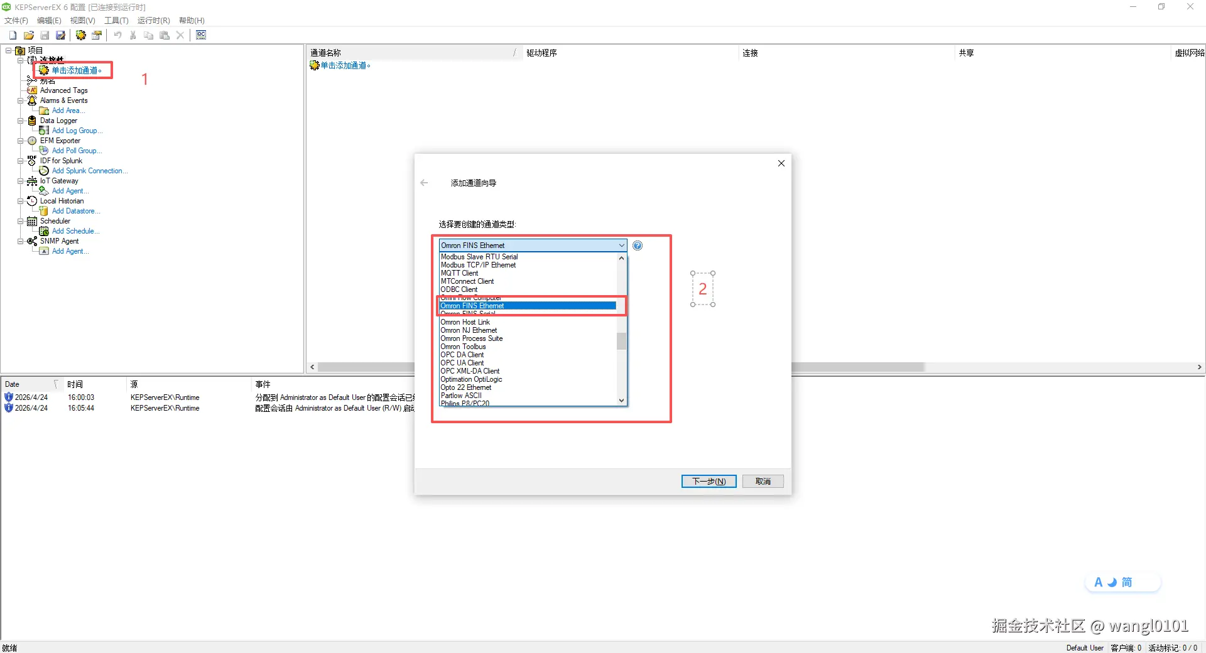Image resolution: width=1206 pixels, height=653 pixels.
Task: Click the SNMP Agent icon in tree
Action: (x=32, y=241)
